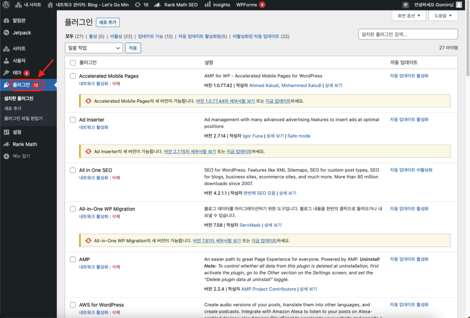
Task: Filter plugins by 모두 (27)
Action: pyautogui.click(x=74, y=36)
